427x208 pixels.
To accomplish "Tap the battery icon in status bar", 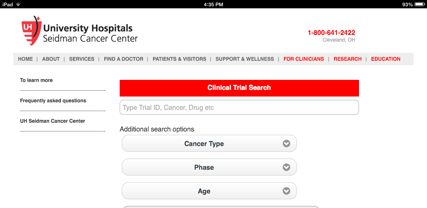I will pyautogui.click(x=419, y=4).
